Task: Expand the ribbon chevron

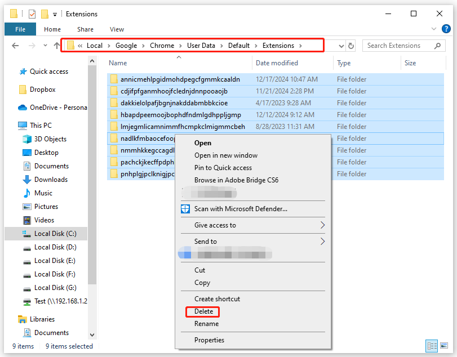Action: point(434,29)
